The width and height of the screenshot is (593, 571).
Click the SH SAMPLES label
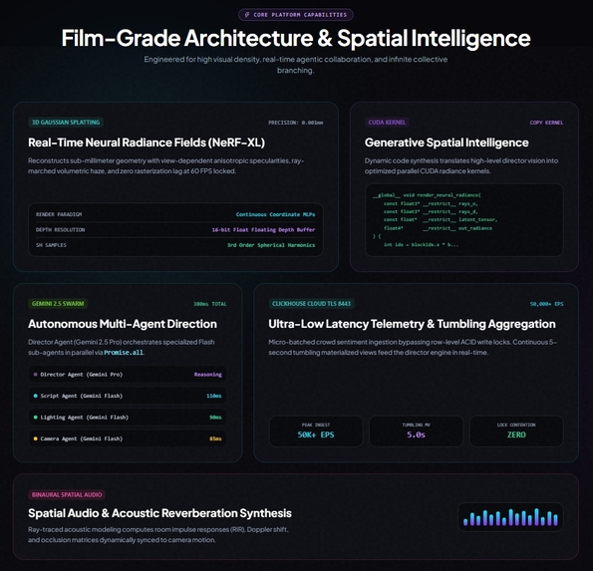(51, 245)
